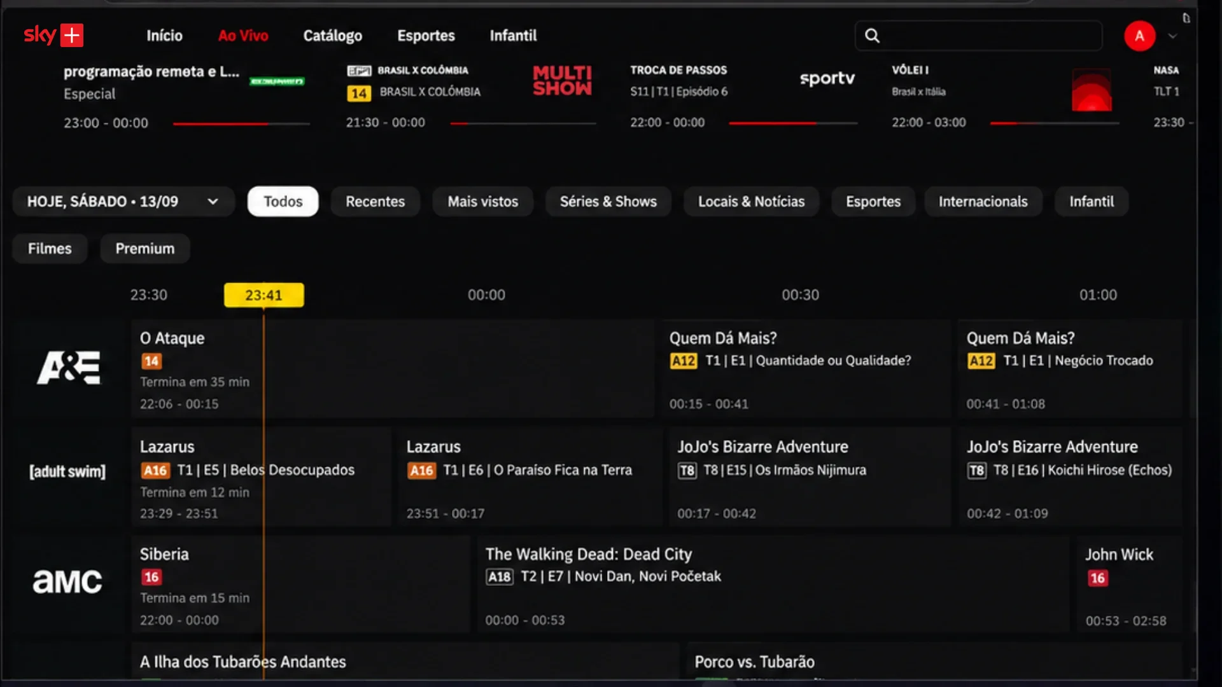
Task: Open the Esportes top menu
Action: tap(426, 36)
